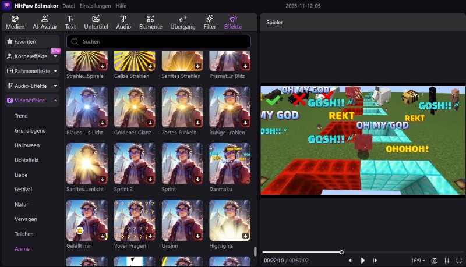Image resolution: width=466 pixels, height=267 pixels.
Task: Select the Goldener Glanz effect thumbnail
Action: 135,107
